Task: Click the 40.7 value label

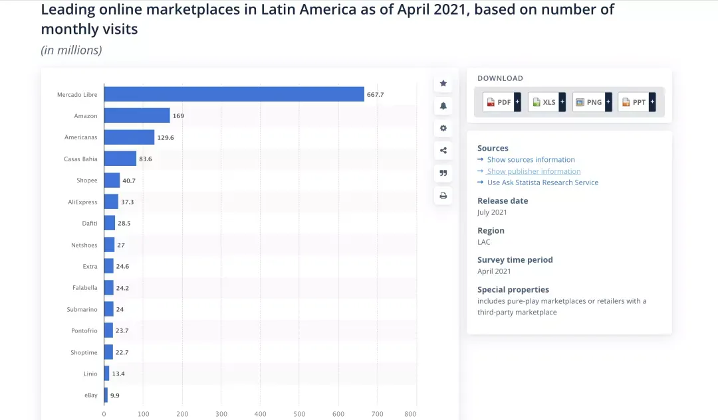Action: coord(129,180)
